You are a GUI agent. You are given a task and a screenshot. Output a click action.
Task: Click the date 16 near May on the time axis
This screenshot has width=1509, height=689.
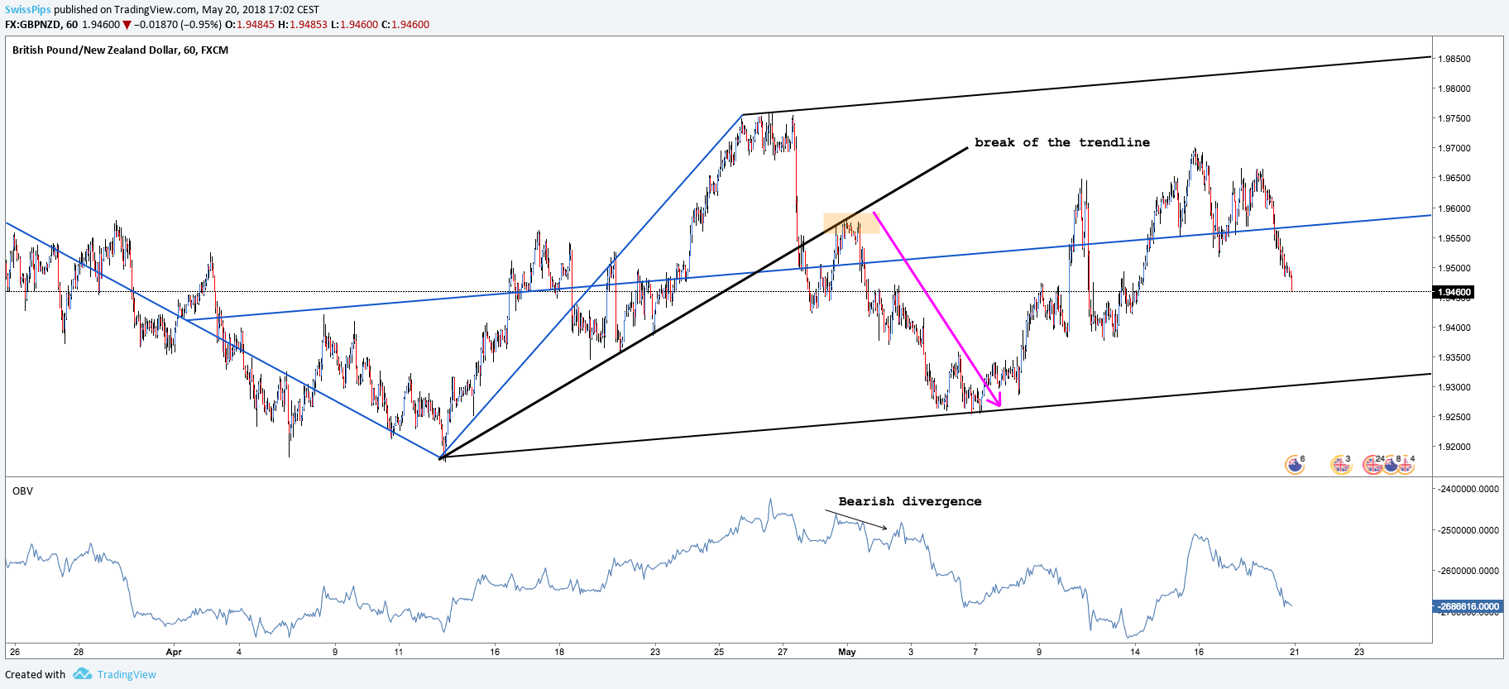coord(1199,652)
